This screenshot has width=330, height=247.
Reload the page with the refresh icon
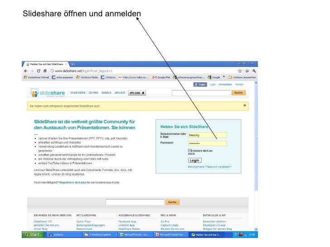[x=39, y=71]
